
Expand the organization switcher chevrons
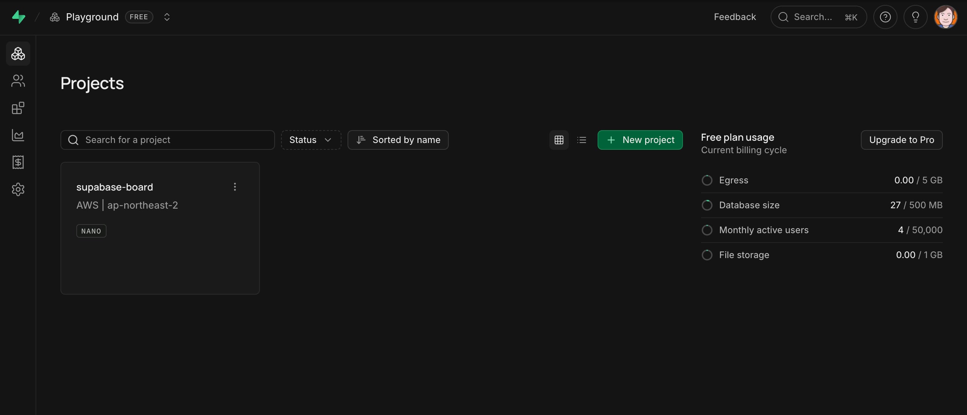[167, 17]
